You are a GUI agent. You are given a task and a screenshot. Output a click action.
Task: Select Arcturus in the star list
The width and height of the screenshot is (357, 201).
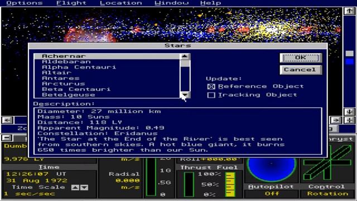[107, 84]
